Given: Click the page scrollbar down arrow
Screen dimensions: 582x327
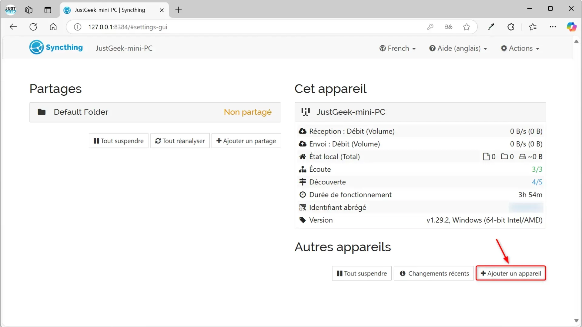Looking at the screenshot, I should point(576,321).
